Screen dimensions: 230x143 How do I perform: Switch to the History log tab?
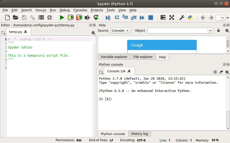[139, 134]
